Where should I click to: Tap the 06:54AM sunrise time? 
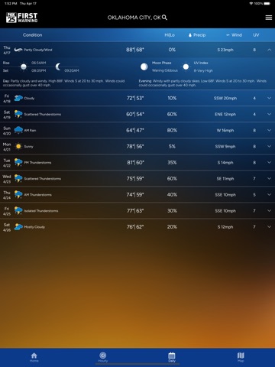click(39, 63)
